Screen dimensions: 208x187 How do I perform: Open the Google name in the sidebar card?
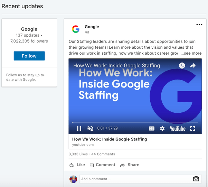pyautogui.click(x=29, y=29)
